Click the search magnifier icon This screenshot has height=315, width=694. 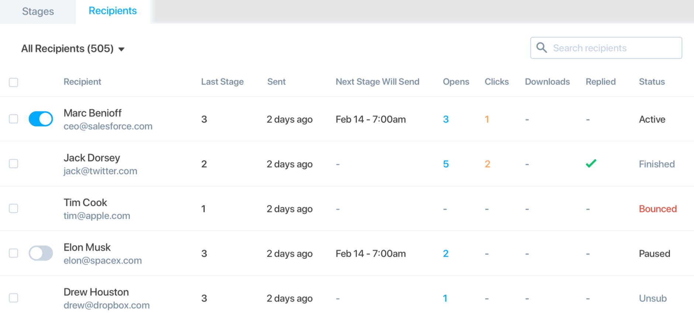tap(541, 48)
